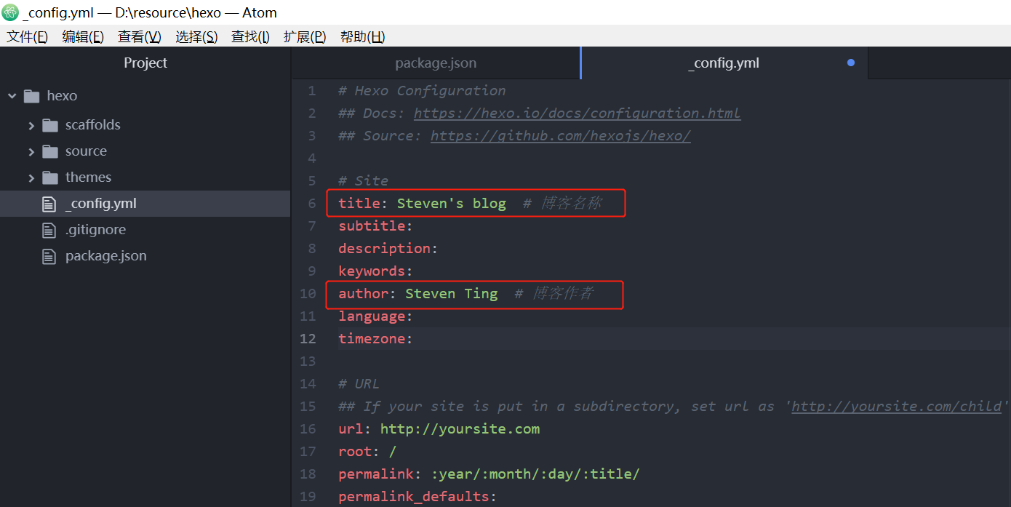Open the 编辑(E) menu

point(83,36)
